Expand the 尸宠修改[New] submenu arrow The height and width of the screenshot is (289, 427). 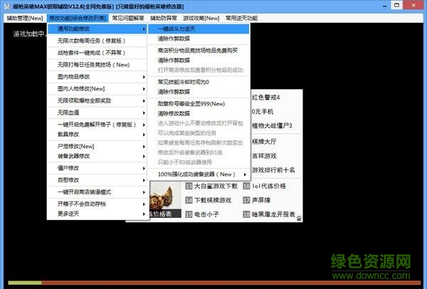[144, 147]
